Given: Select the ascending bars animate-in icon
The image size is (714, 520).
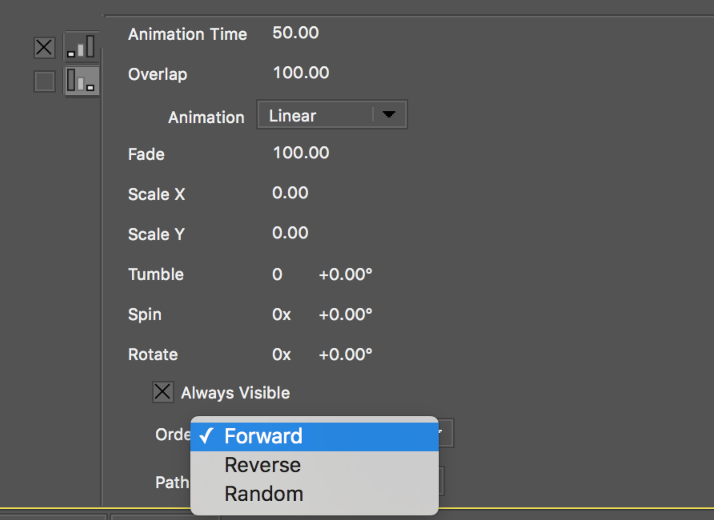Looking at the screenshot, I should (81, 47).
